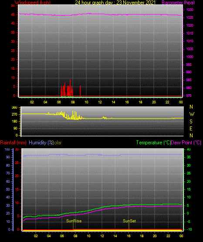The height and width of the screenshot is (242, 203).
Task: Click the Humidity (%) legend label
Action: pyautogui.click(x=41, y=143)
